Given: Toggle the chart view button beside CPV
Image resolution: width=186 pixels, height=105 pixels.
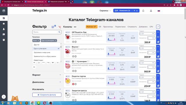Looking at the screenshot, I should [158, 27].
